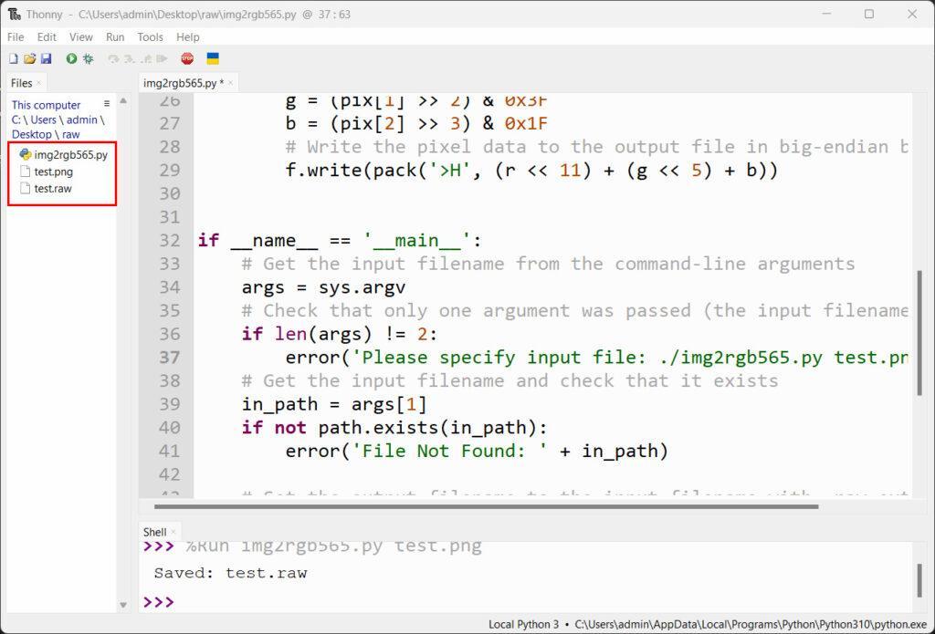Click the admin folder in path breadcrumb
The image size is (935, 634).
tap(81, 120)
